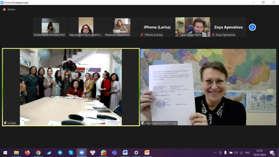Image resolution: width=279 pixels, height=157 pixels.
Task: Open PowerPoint from the taskbar
Action: point(147,153)
